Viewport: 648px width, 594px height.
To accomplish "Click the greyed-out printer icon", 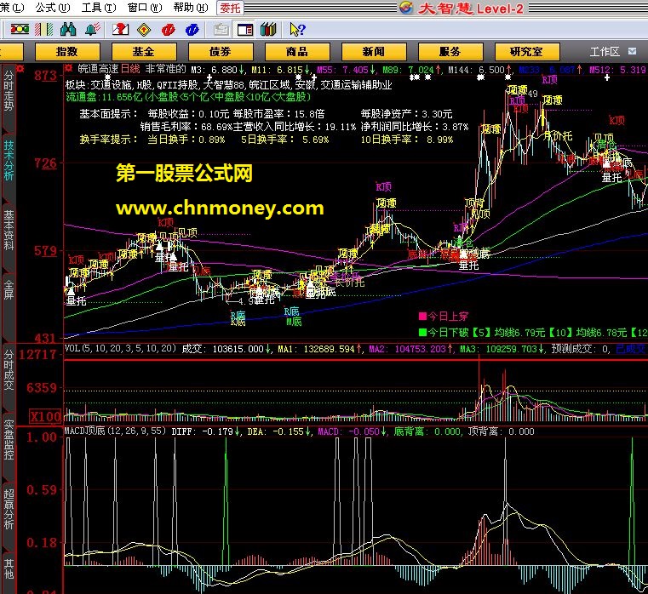I will click(x=221, y=30).
